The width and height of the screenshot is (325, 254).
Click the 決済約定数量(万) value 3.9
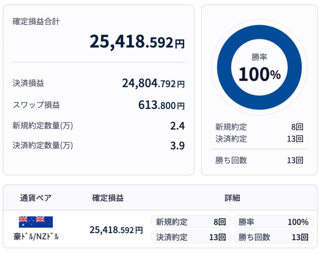coord(177,146)
